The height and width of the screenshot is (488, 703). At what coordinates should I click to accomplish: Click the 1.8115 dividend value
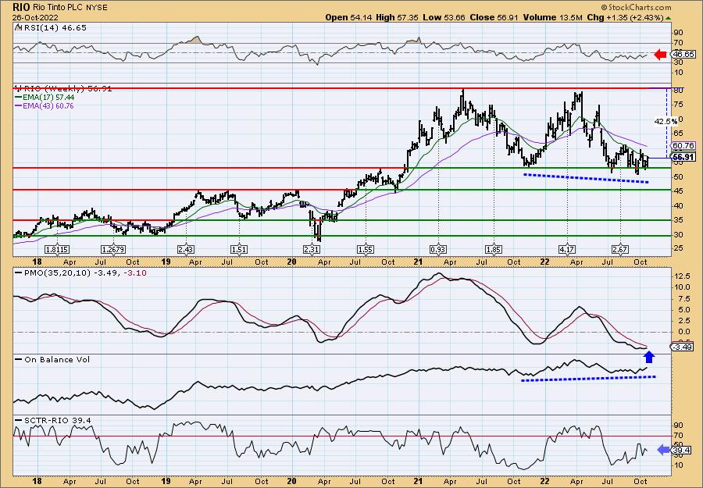pyautogui.click(x=57, y=249)
